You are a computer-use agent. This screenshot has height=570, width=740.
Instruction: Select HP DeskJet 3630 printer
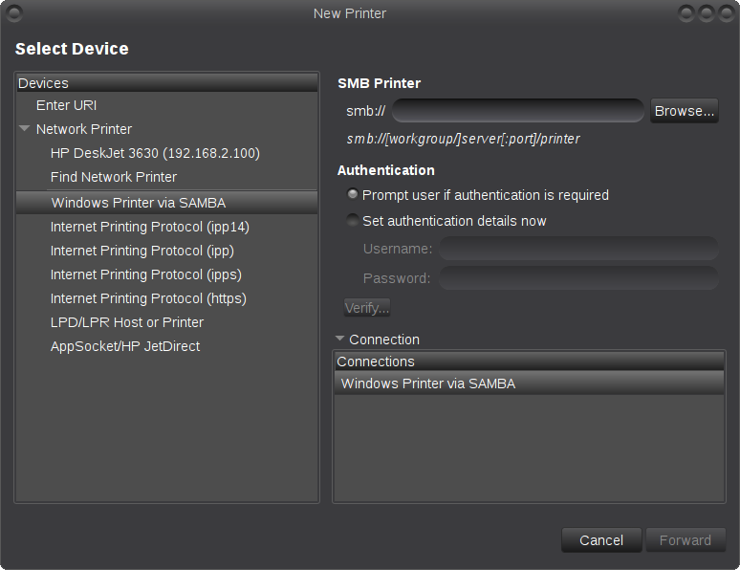coord(155,153)
